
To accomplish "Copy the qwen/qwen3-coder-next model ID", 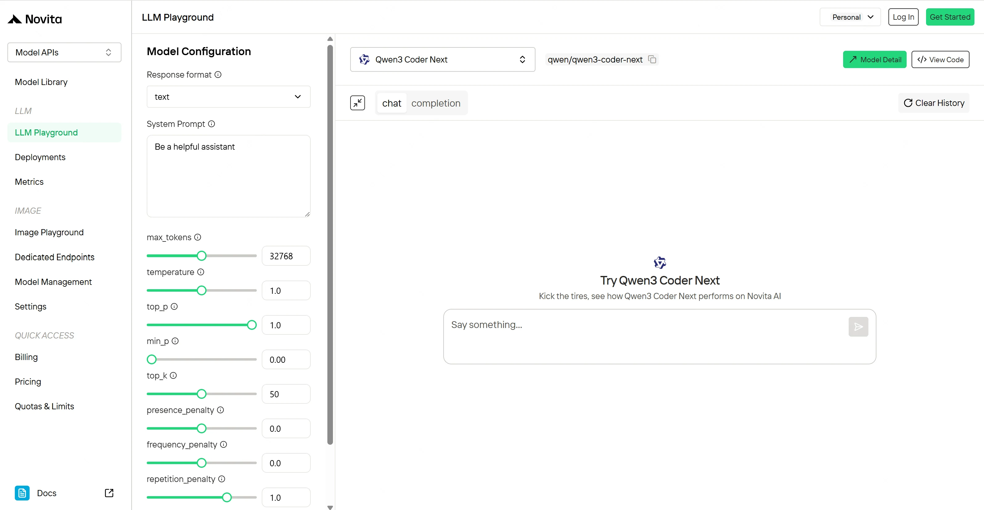I will 652,59.
